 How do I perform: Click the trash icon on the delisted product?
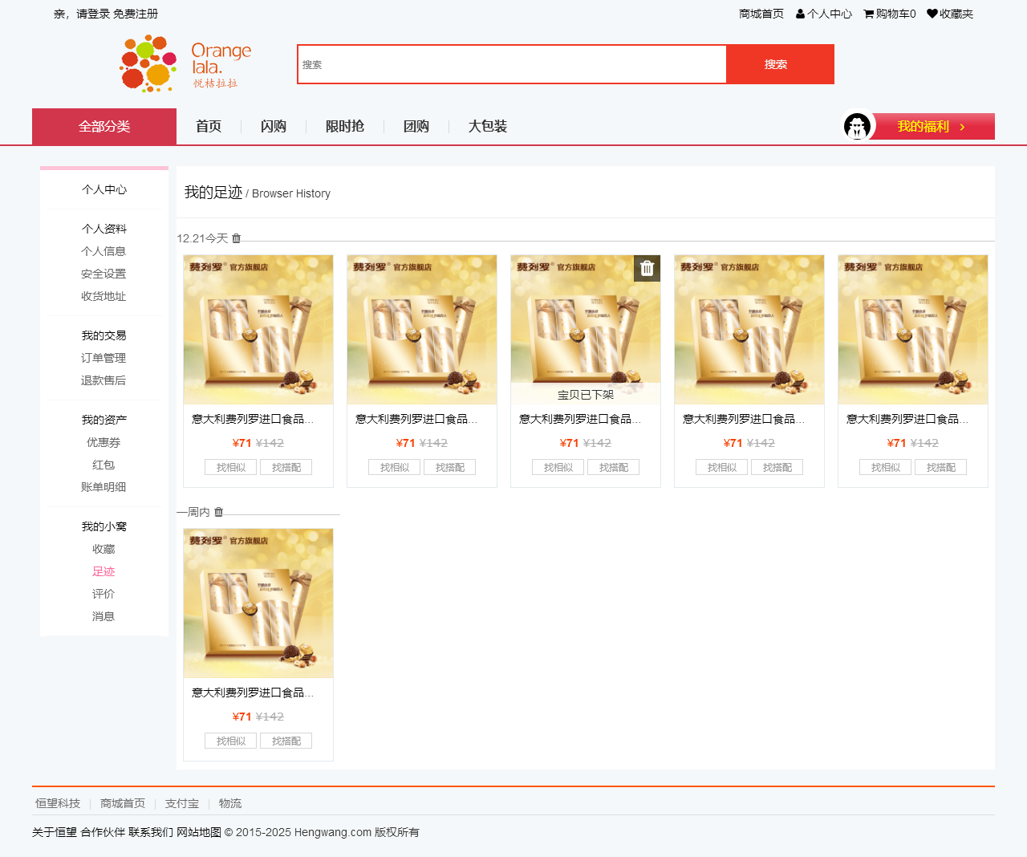(x=647, y=269)
